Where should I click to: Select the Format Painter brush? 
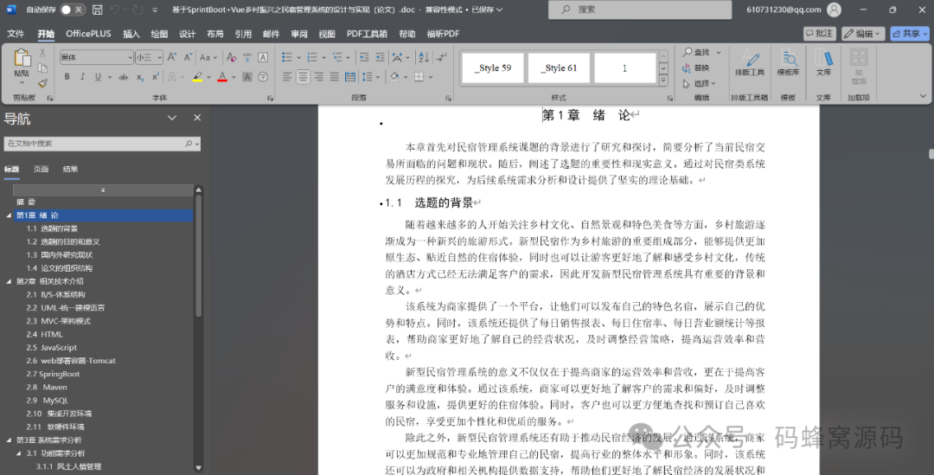point(42,83)
